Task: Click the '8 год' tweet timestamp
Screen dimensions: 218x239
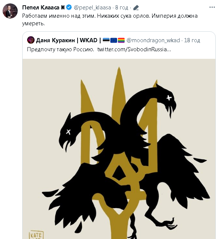Action: [122, 8]
